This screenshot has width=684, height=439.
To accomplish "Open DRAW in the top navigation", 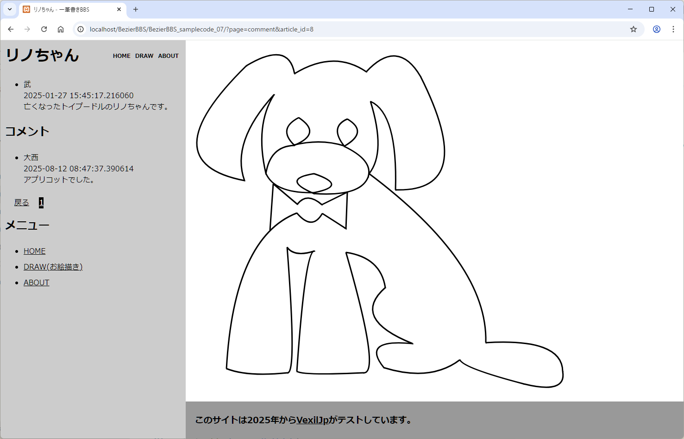I will pyautogui.click(x=144, y=56).
